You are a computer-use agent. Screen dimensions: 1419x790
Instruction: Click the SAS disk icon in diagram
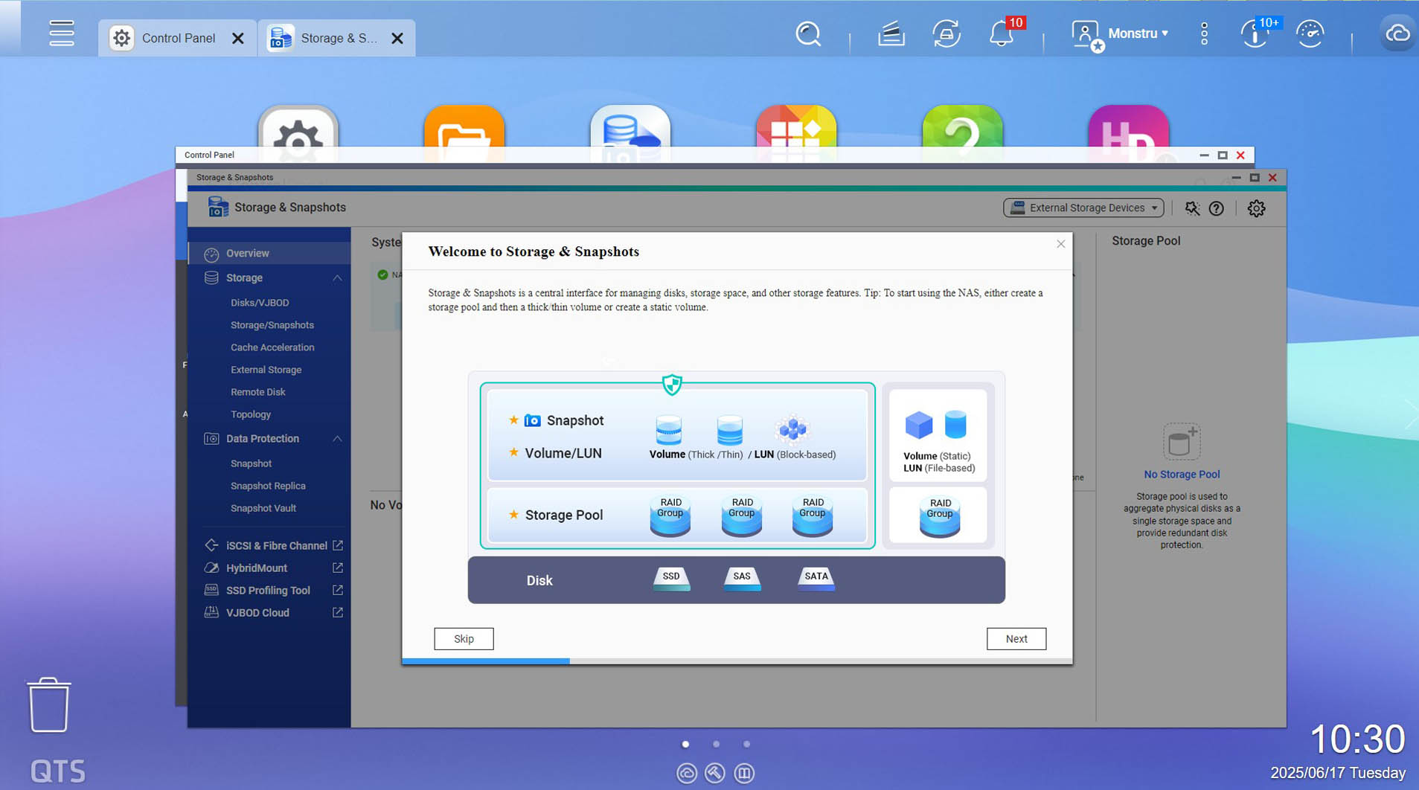pos(742,579)
